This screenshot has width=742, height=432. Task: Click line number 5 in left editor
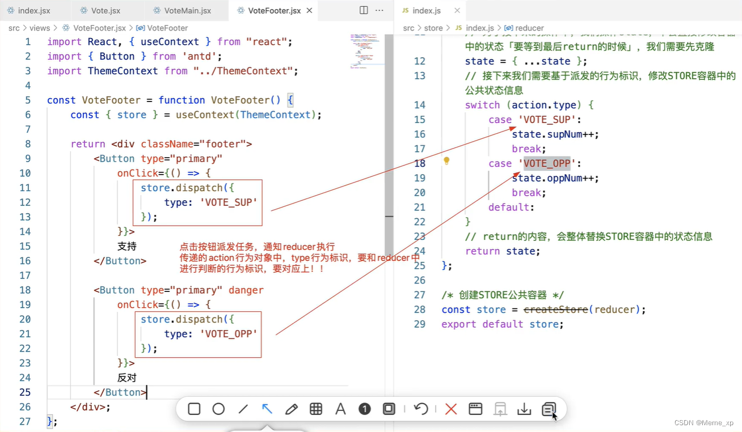28,100
